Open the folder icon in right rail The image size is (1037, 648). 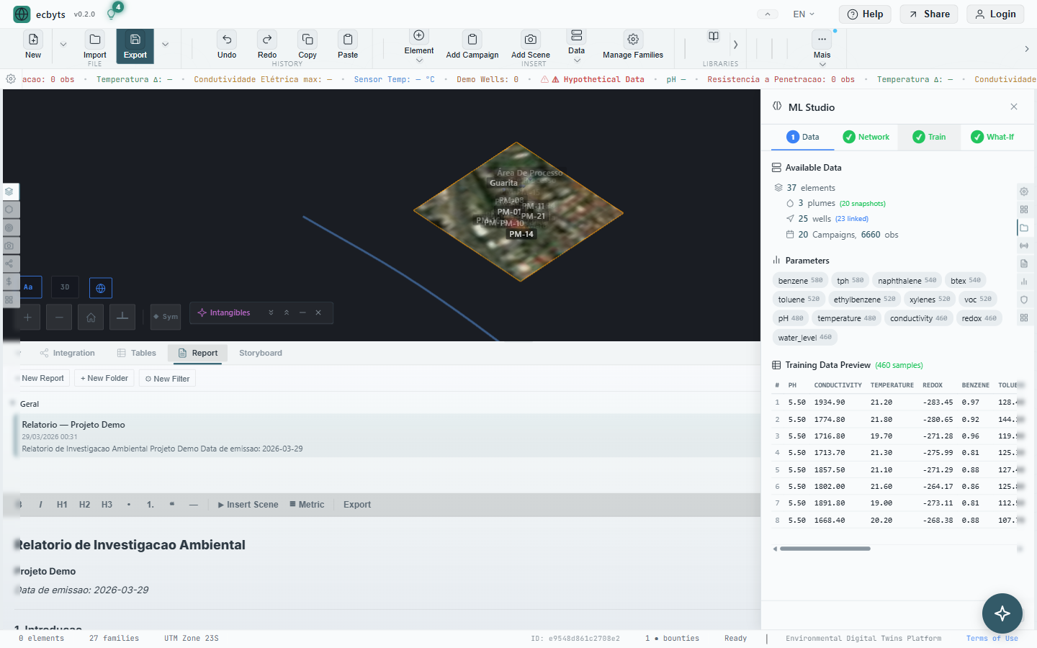[x=1024, y=228]
